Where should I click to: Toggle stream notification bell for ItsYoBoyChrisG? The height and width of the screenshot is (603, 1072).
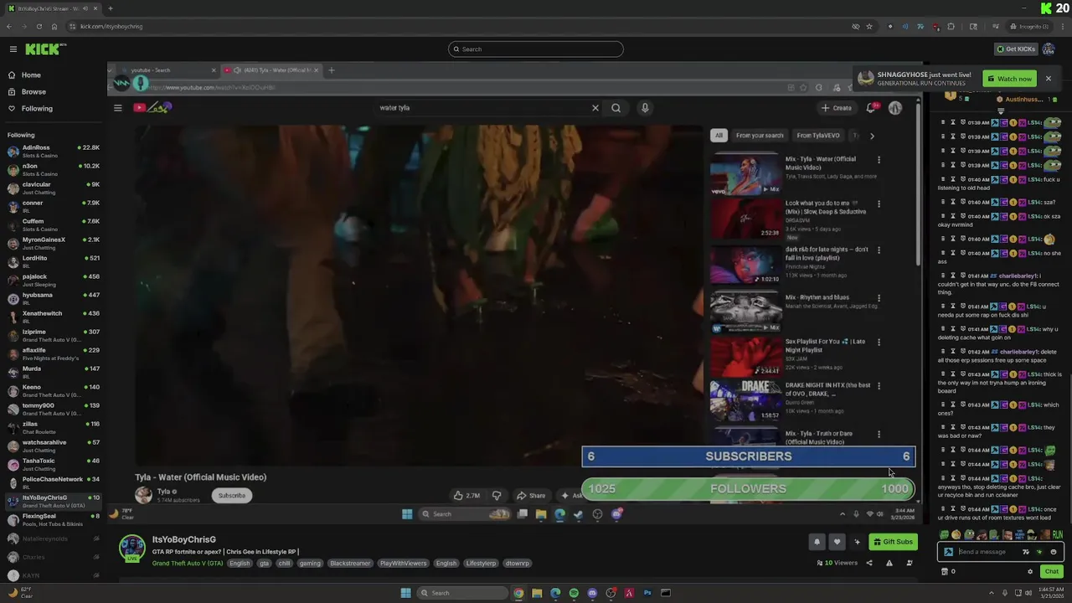pos(817,542)
